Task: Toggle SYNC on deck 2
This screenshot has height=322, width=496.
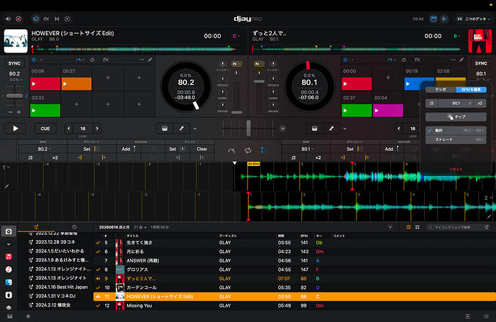Action: pyautogui.click(x=481, y=63)
